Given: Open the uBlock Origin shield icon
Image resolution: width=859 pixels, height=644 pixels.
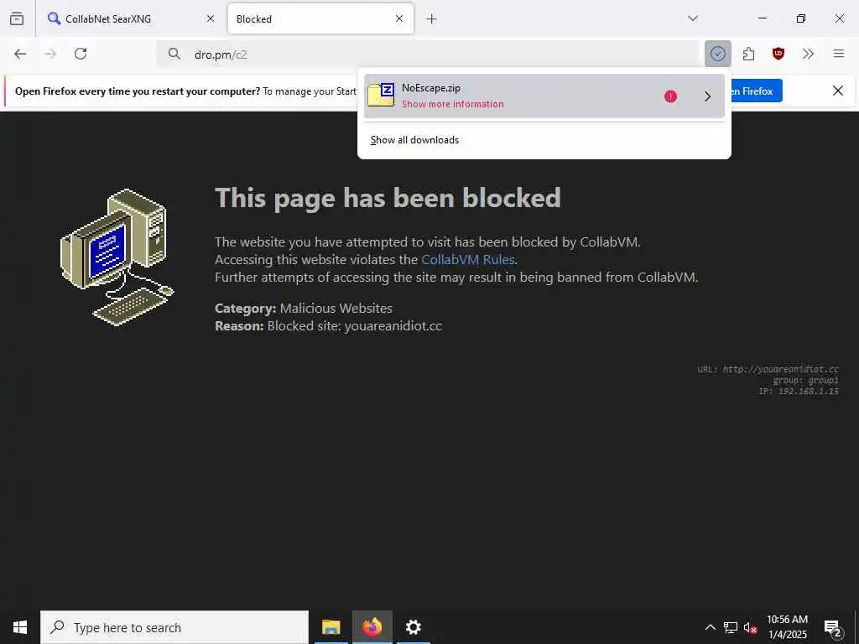Looking at the screenshot, I should point(778,54).
